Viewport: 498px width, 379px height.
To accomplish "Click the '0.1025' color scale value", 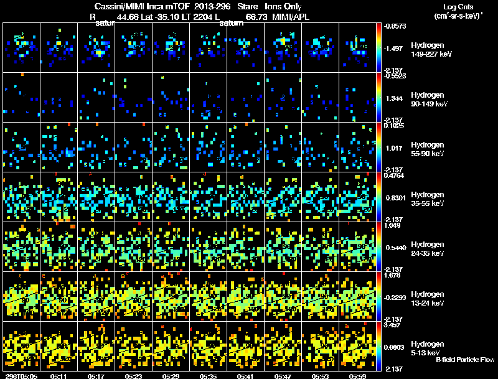I will click(394, 126).
